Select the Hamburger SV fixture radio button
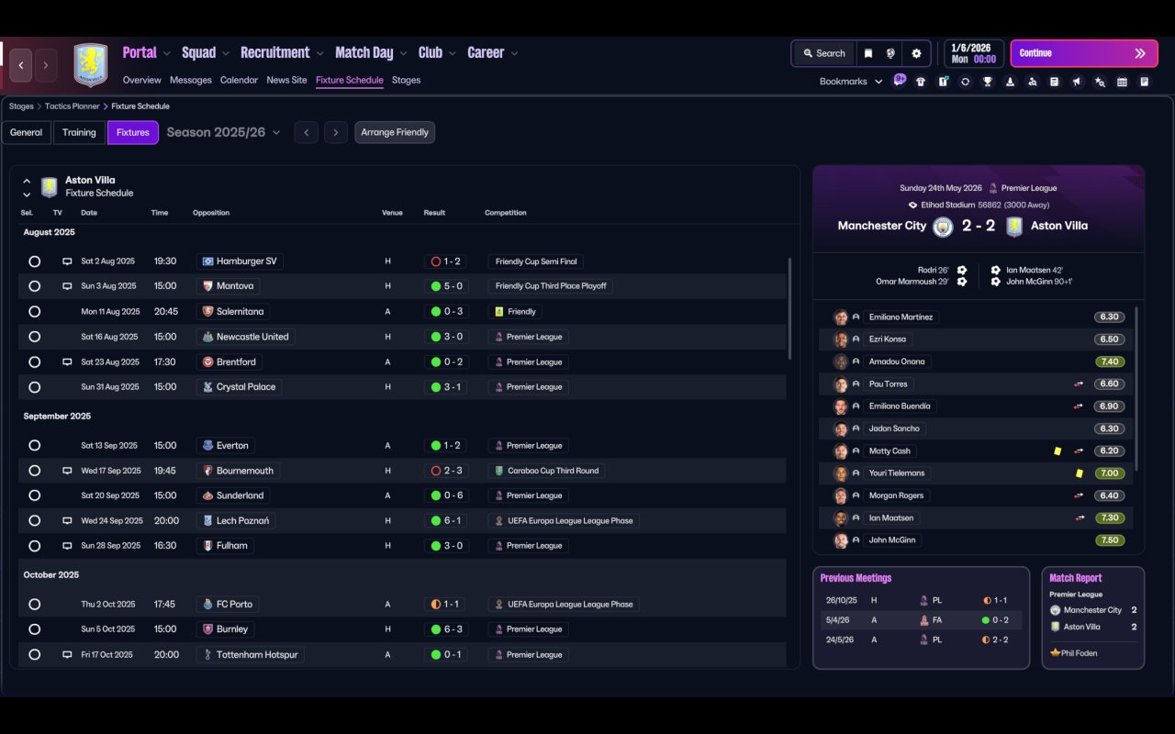 coord(34,261)
